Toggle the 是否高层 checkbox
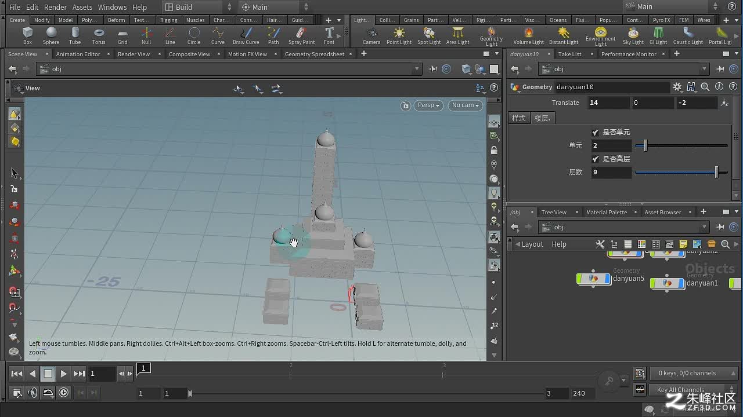The width and height of the screenshot is (743, 417). [595, 159]
